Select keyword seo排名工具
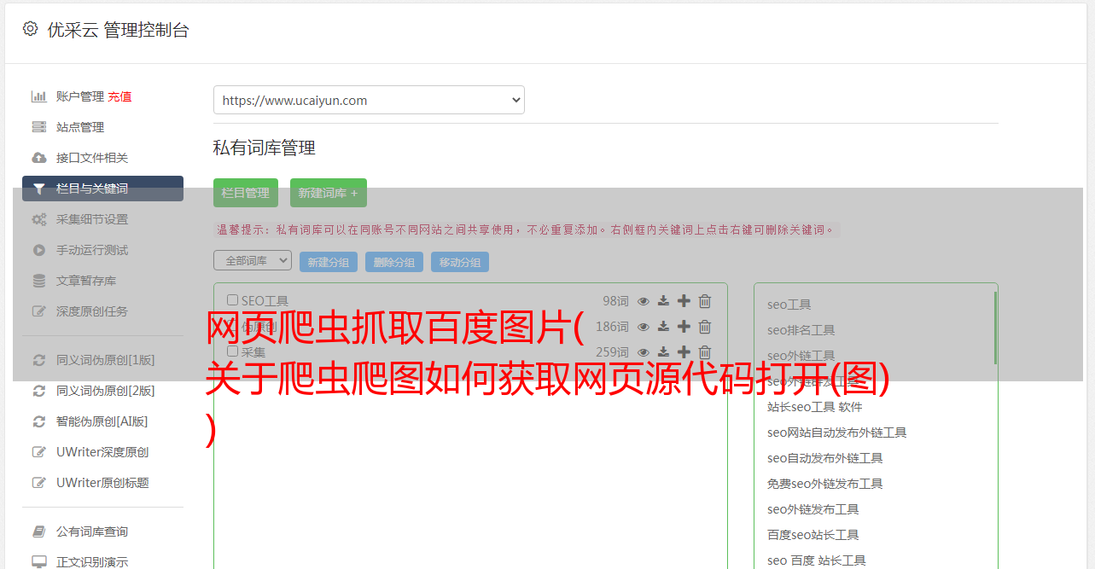Screen dimensions: 1095x569 pyautogui.click(x=801, y=330)
